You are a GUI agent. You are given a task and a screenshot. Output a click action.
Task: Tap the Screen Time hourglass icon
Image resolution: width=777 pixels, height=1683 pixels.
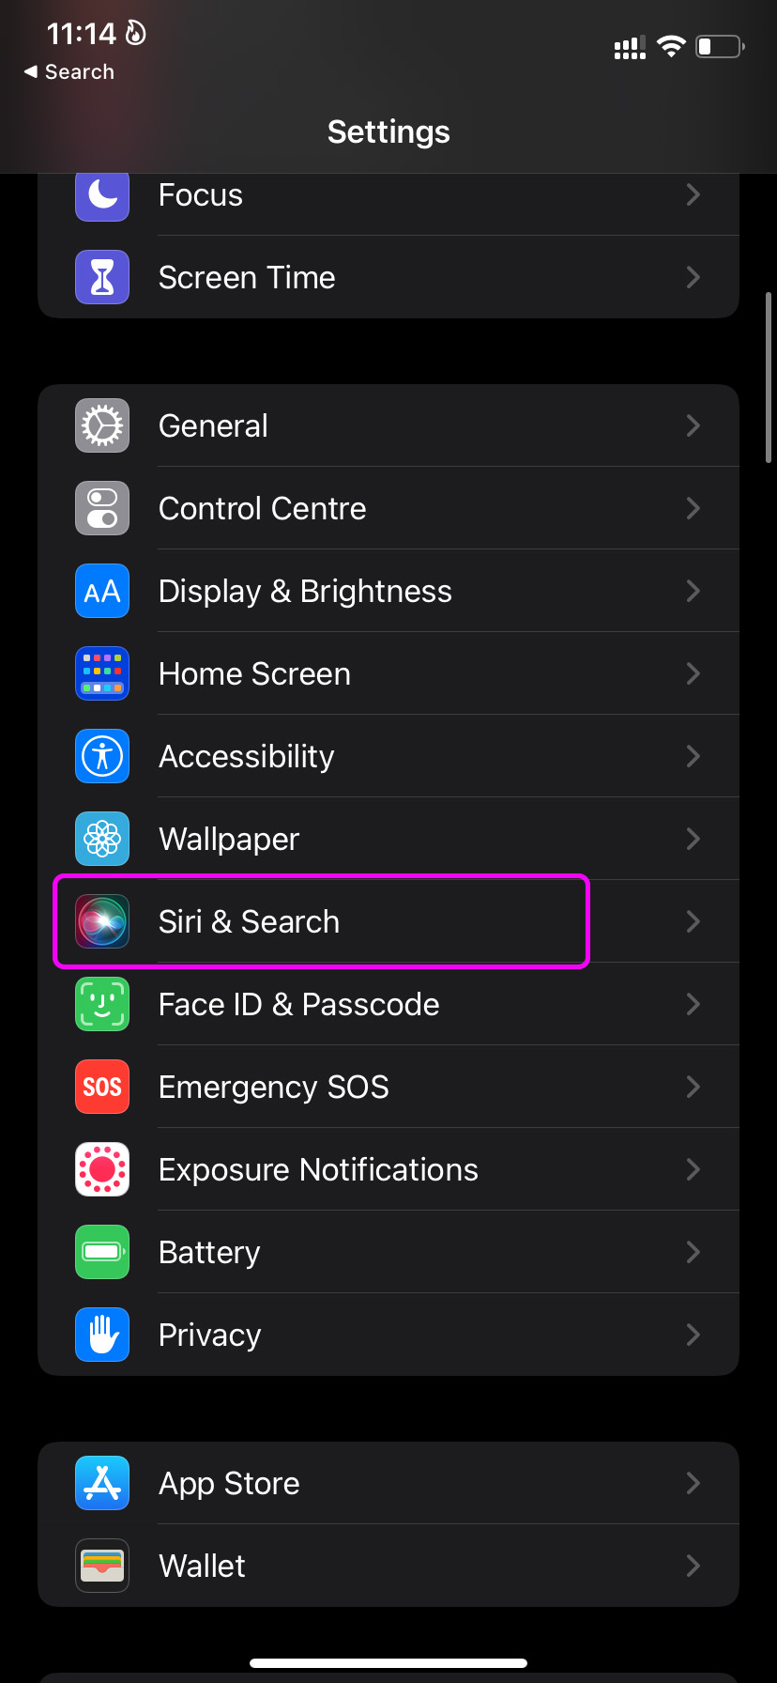pos(102,277)
